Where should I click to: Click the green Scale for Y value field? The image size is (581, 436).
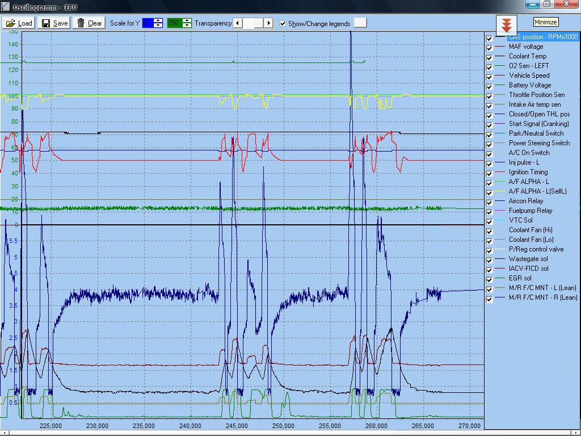[174, 23]
